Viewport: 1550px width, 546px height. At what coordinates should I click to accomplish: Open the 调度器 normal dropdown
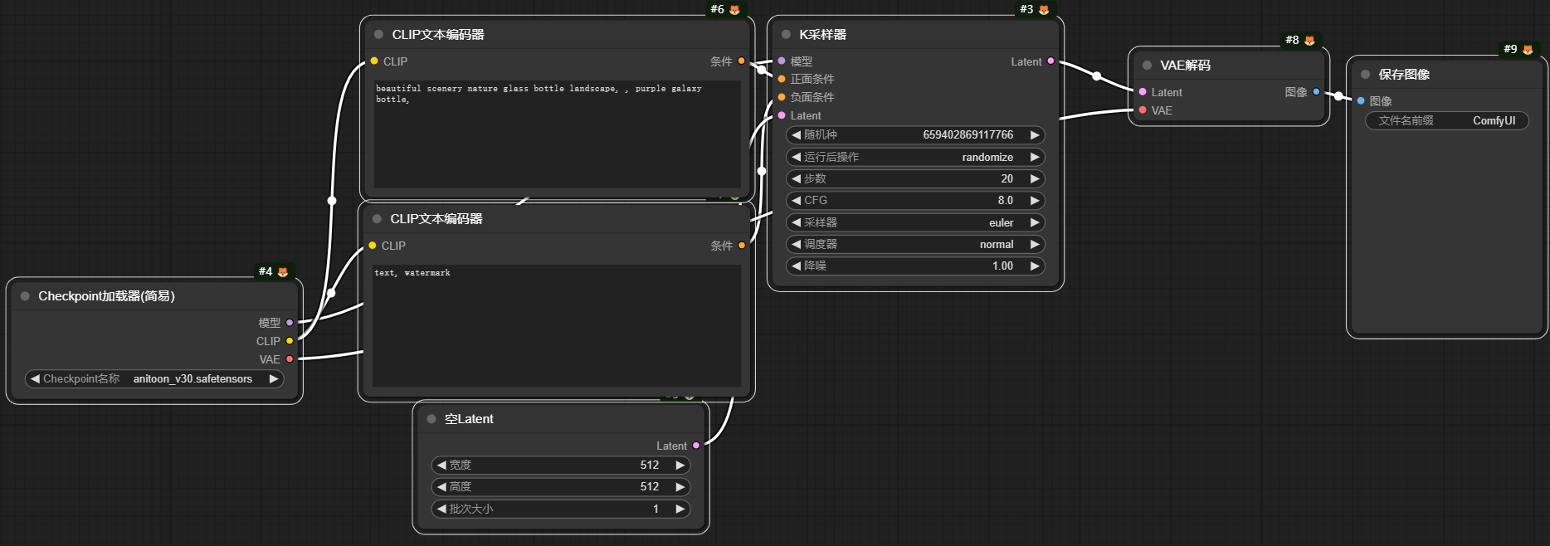click(915, 245)
